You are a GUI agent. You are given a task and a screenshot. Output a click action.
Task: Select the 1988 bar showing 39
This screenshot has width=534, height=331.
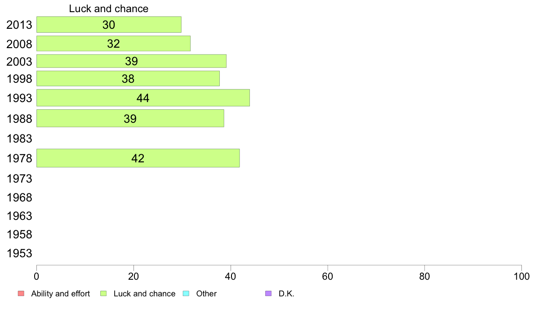tap(130, 118)
